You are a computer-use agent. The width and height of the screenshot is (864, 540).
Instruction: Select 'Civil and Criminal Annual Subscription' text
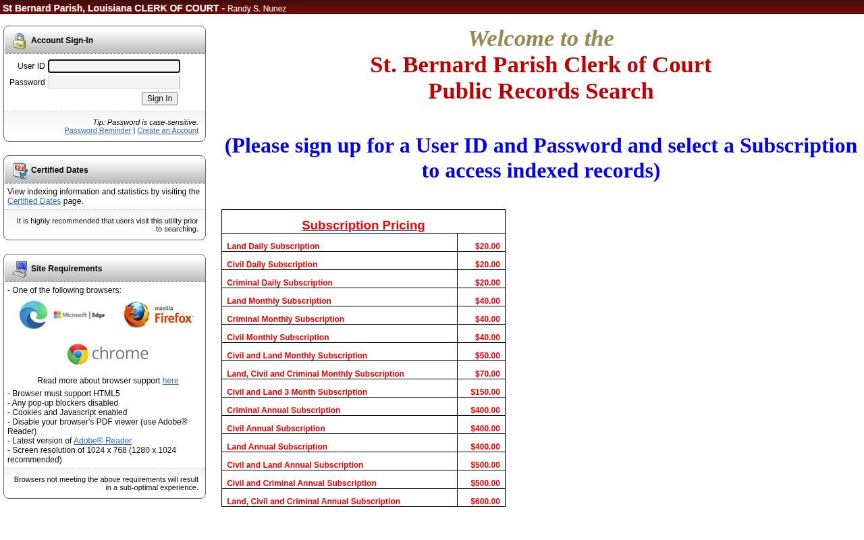(x=302, y=483)
